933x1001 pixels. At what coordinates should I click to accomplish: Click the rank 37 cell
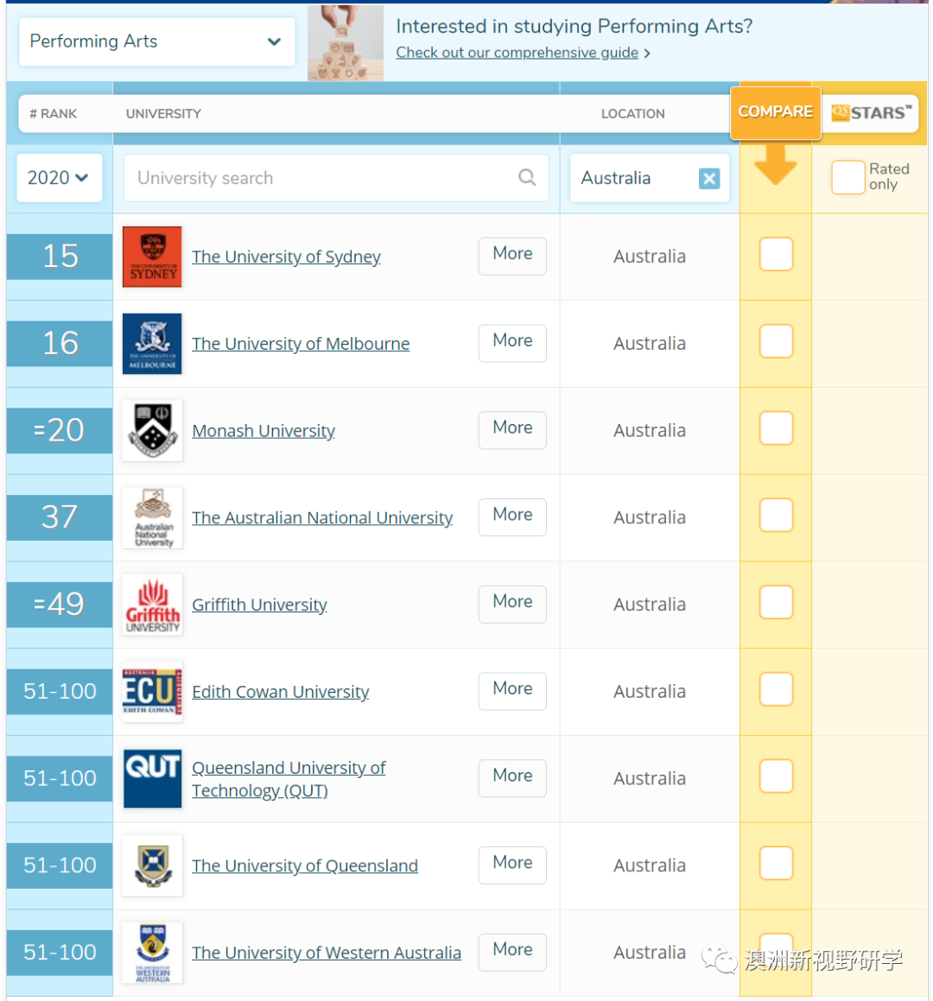tap(60, 517)
